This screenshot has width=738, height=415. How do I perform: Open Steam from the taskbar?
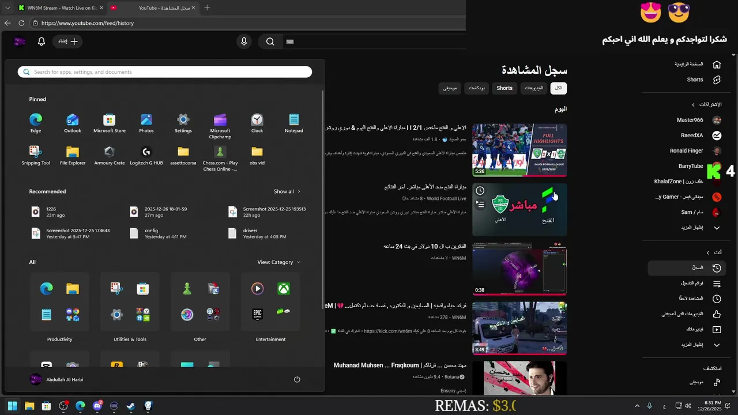(131, 406)
